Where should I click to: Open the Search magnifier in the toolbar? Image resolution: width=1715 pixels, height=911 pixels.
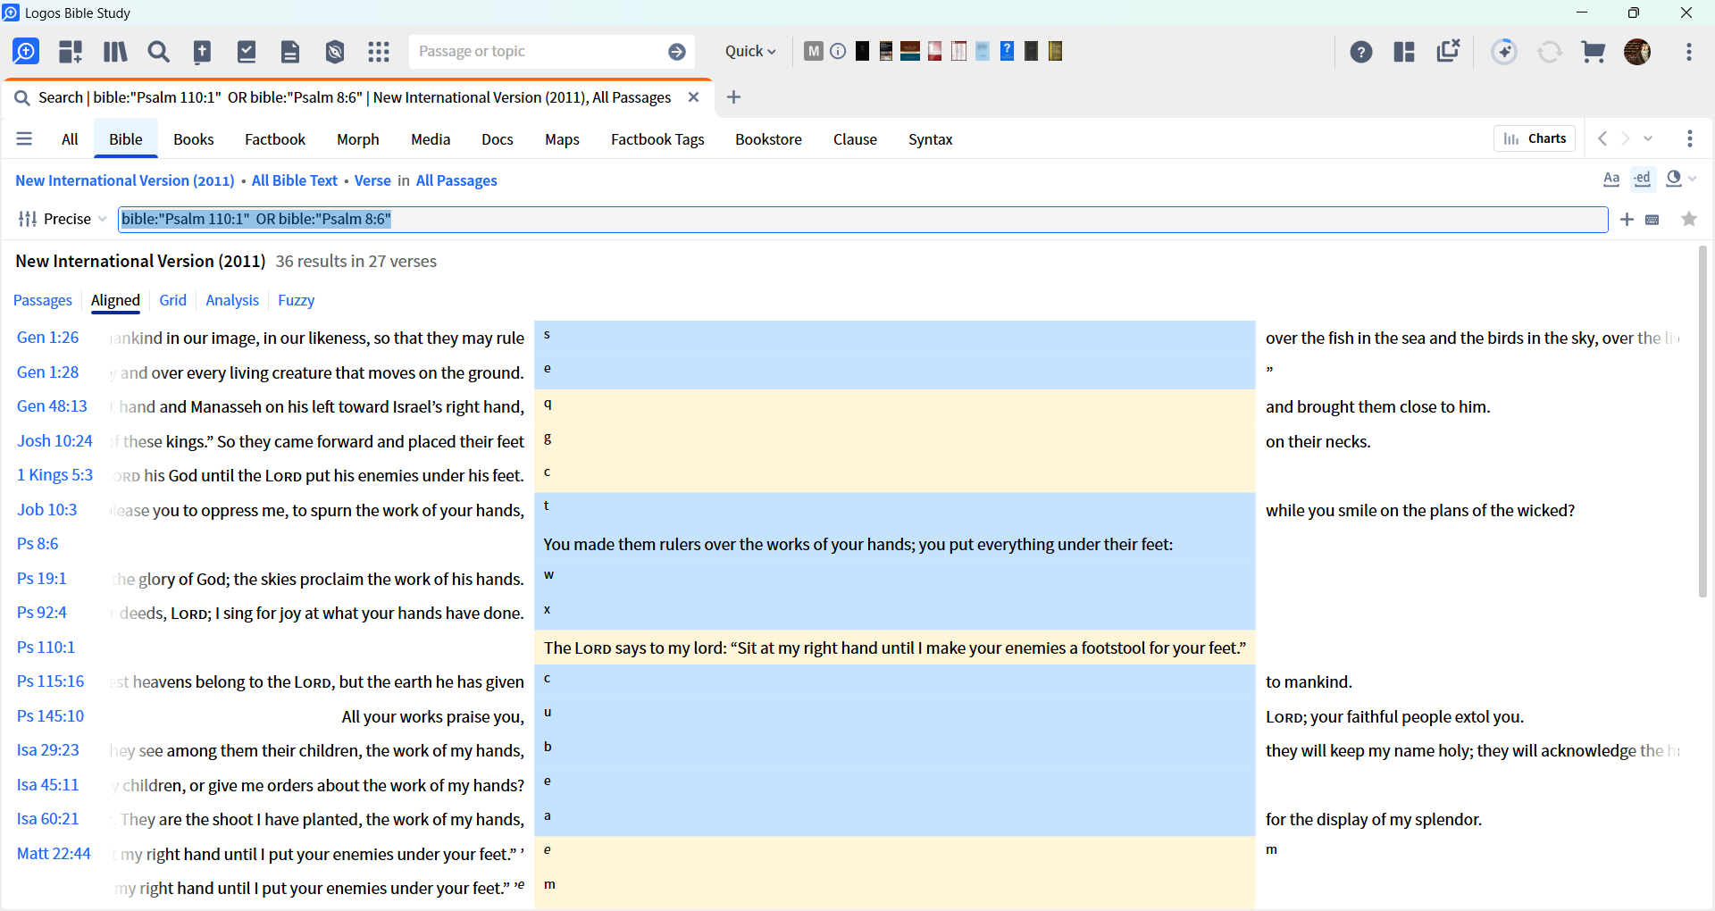coord(159,52)
